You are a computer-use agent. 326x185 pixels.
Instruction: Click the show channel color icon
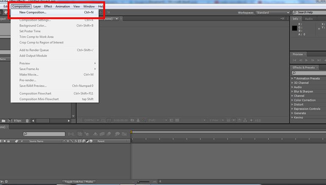coord(144,120)
